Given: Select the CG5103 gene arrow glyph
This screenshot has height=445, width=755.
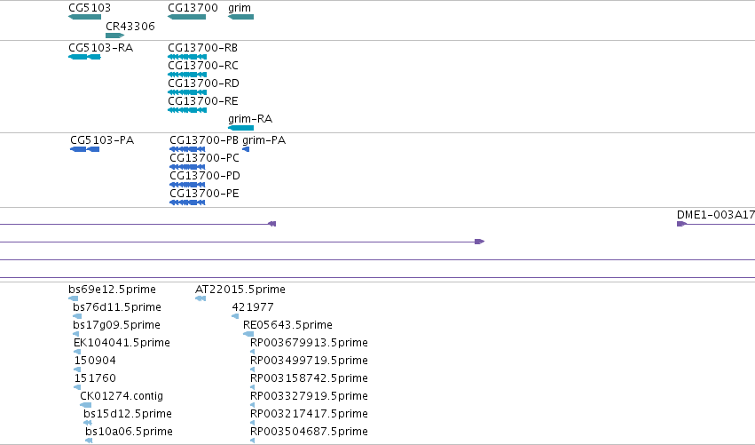Looking at the screenshot, I should [85, 17].
